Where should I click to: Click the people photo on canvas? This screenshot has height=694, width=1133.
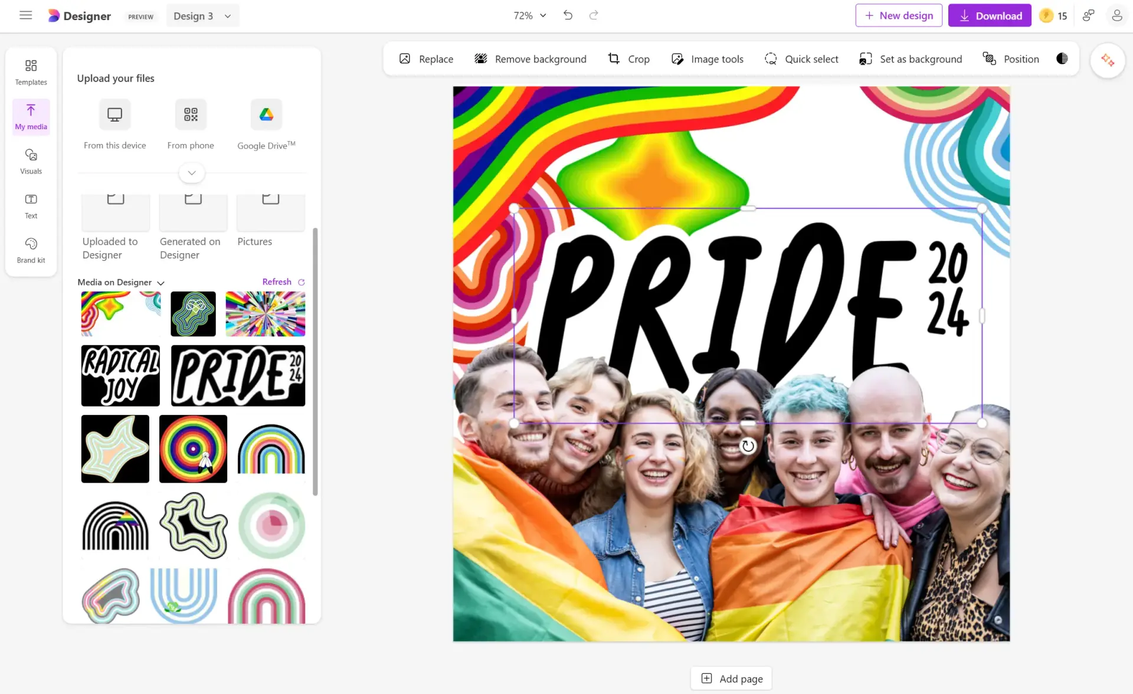pos(731,519)
